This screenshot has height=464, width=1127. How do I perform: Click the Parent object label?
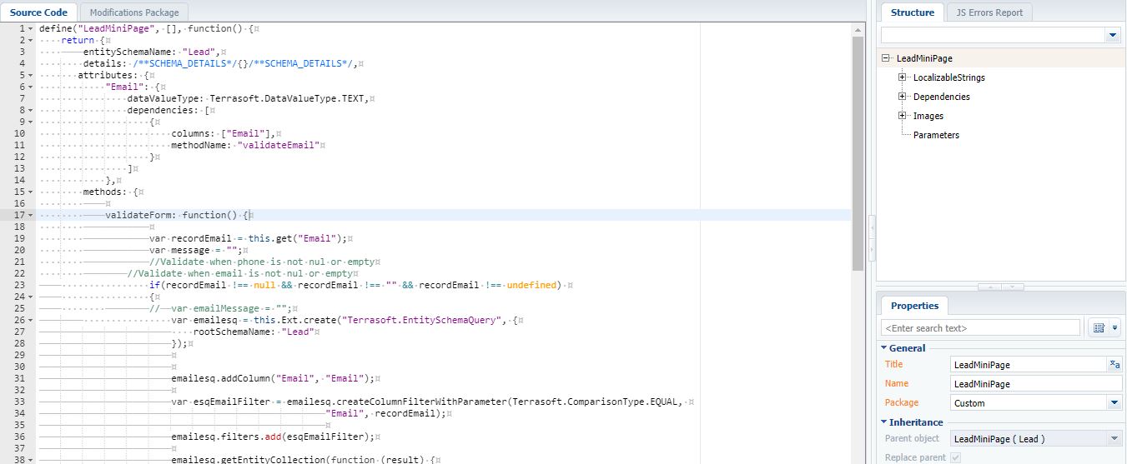pyautogui.click(x=912, y=438)
